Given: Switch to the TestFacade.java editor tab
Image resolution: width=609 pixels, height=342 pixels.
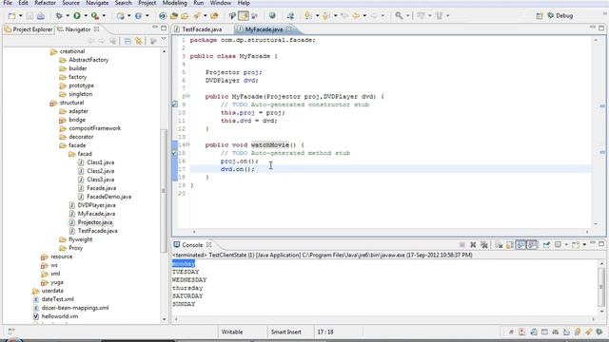Looking at the screenshot, I should click(202, 29).
